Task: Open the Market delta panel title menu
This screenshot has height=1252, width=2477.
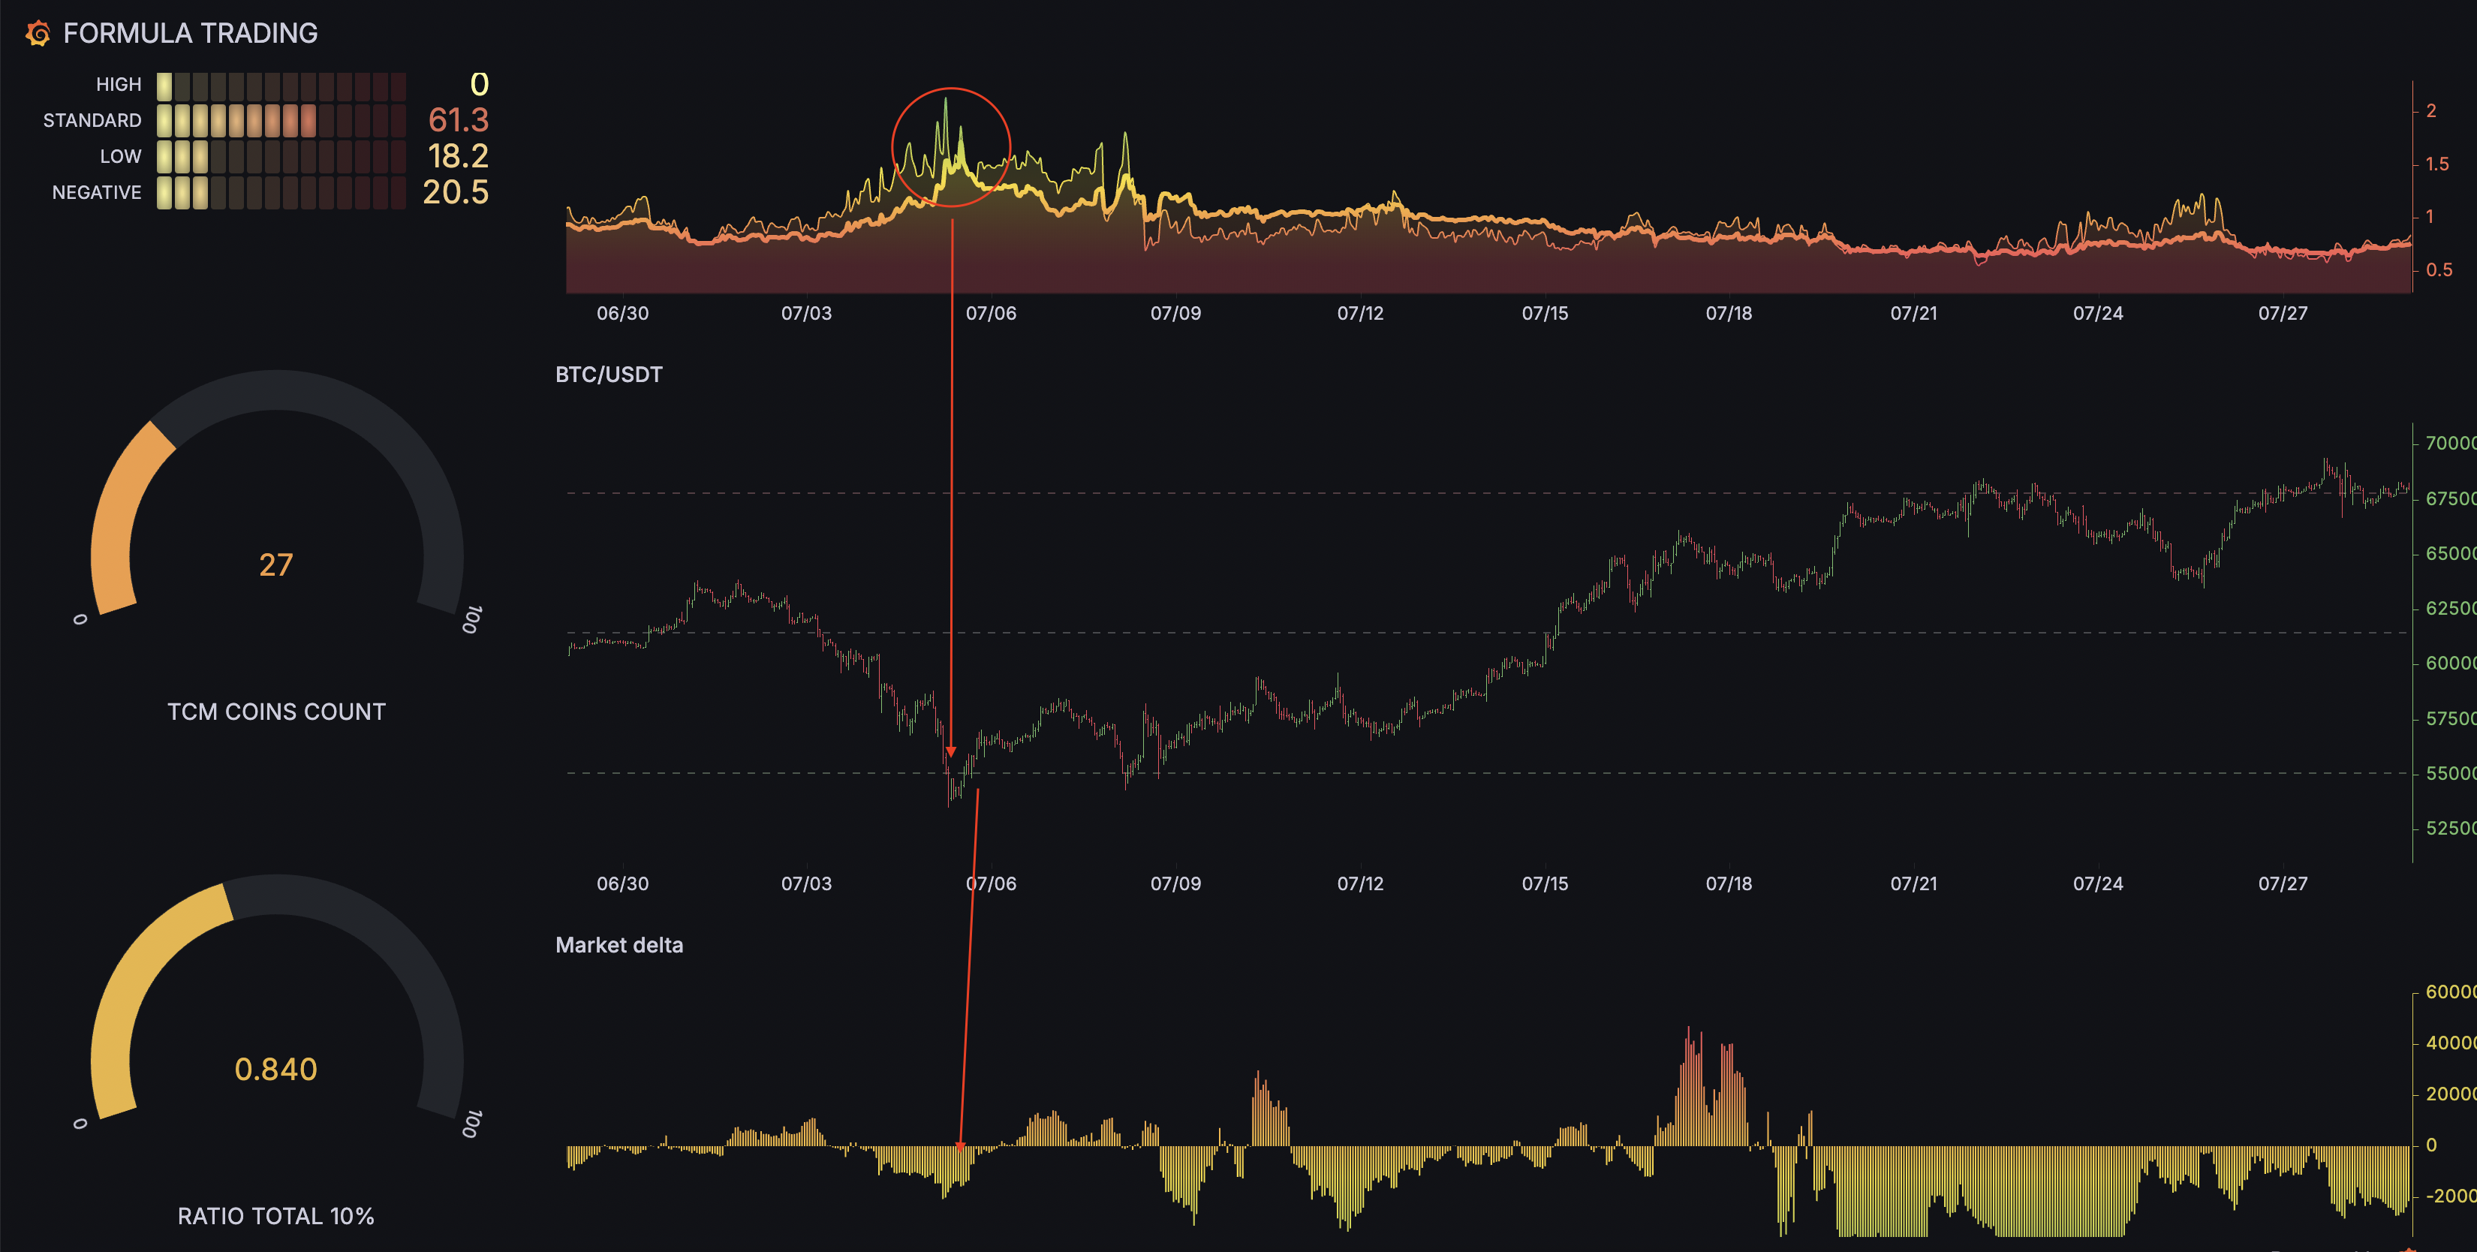Action: pyautogui.click(x=618, y=944)
